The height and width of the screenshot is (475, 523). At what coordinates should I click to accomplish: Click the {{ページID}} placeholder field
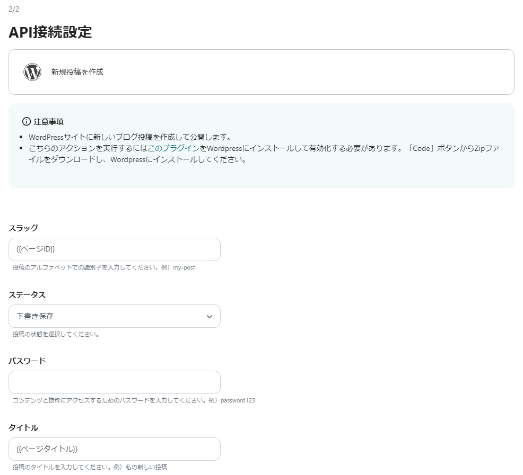click(115, 249)
